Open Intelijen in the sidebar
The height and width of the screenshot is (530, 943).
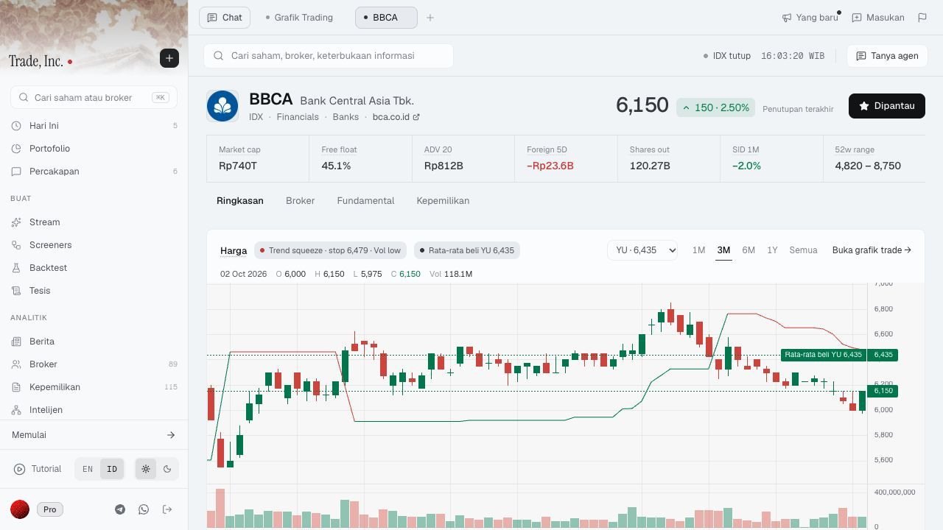click(x=94, y=410)
